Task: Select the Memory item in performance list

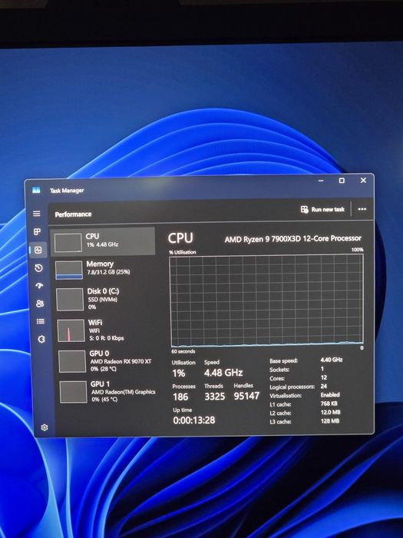Action: pos(104,269)
